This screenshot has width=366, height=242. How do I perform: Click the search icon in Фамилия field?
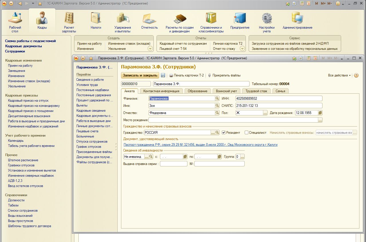click(x=217, y=99)
